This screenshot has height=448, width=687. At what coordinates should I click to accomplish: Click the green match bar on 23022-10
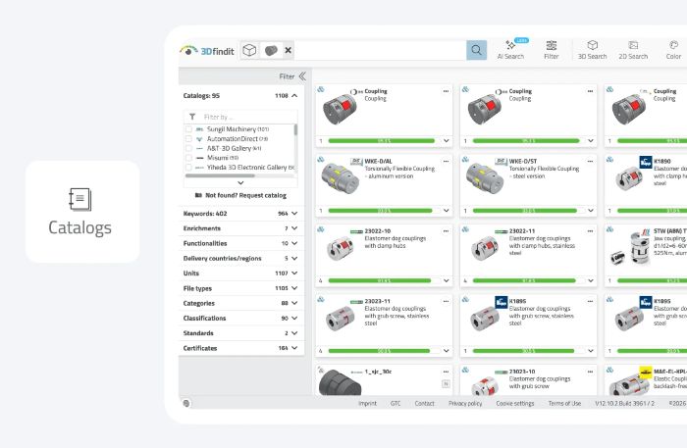click(384, 278)
